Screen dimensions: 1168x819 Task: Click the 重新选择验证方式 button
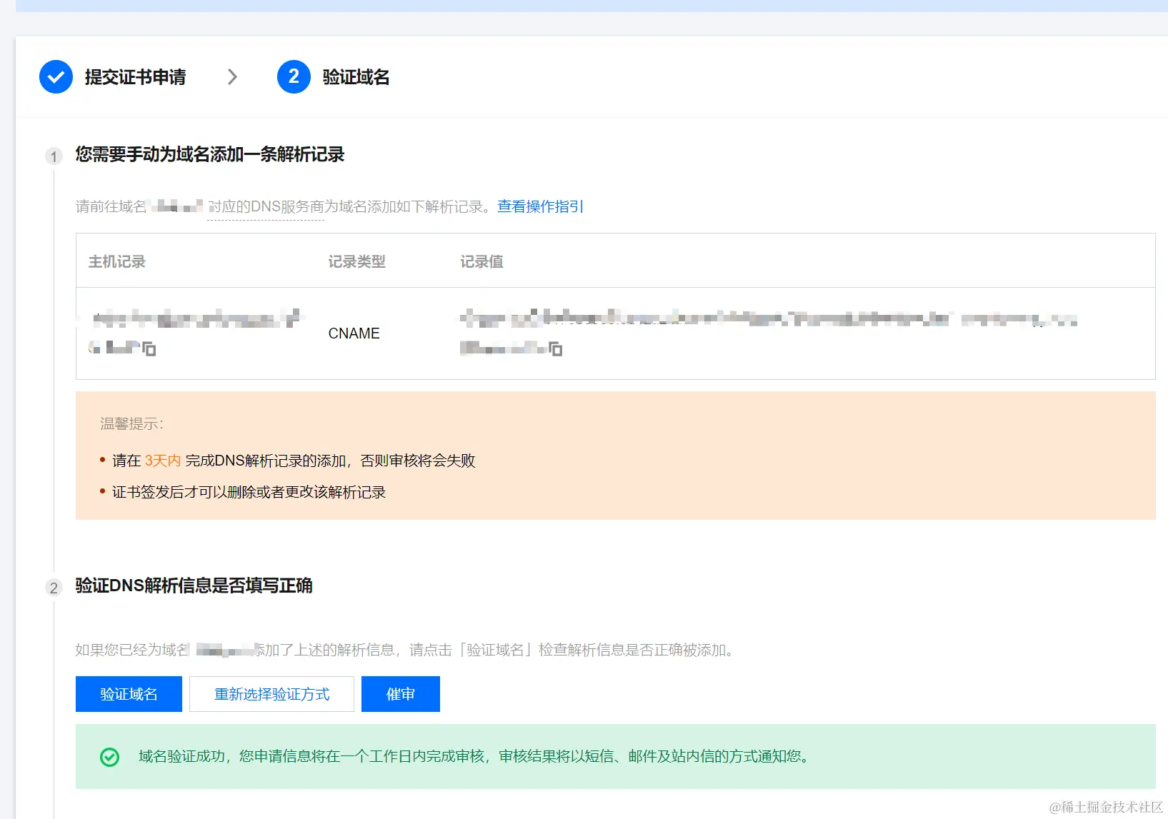tap(271, 694)
